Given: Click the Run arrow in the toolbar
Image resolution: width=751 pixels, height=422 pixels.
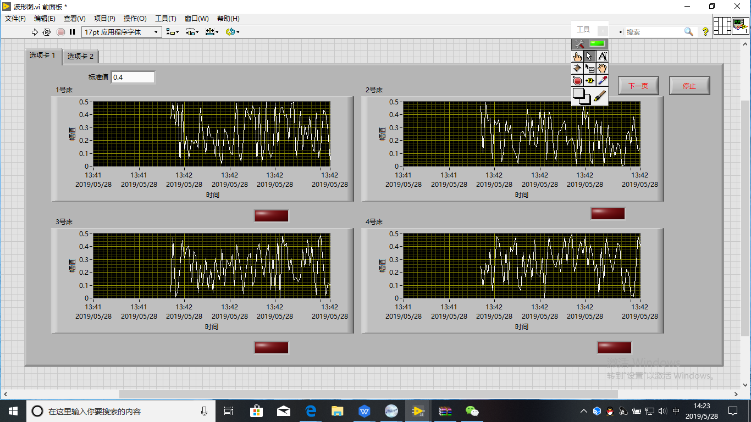Looking at the screenshot, I should 35,32.
